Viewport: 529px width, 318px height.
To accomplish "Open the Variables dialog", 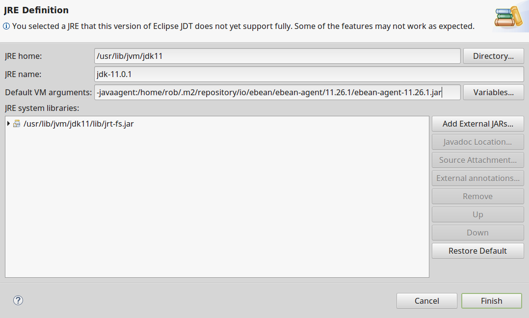I will point(493,92).
